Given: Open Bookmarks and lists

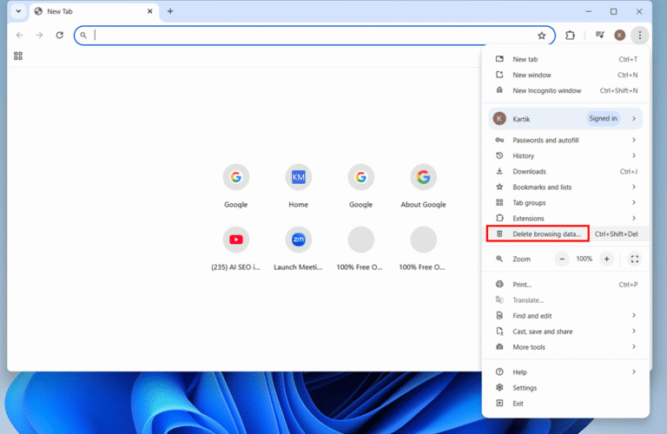Looking at the screenshot, I should tap(565, 187).
